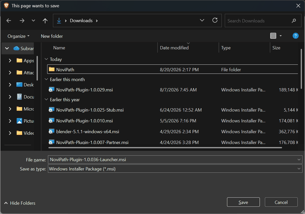Image resolution: width=305 pixels, height=214 pixels.
Task: Expand the Apps folder in sidebar
Action: click(10, 60)
